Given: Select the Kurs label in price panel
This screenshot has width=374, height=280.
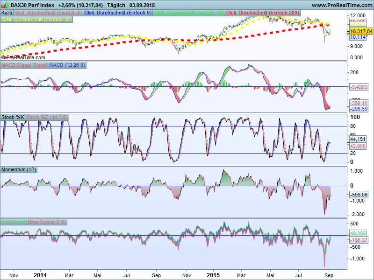Looking at the screenshot, I should [x=7, y=13].
